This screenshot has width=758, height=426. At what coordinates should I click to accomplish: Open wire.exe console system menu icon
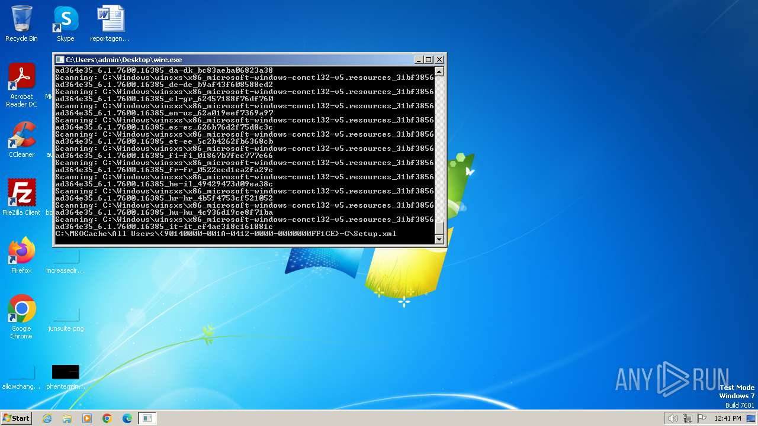[x=60, y=60]
